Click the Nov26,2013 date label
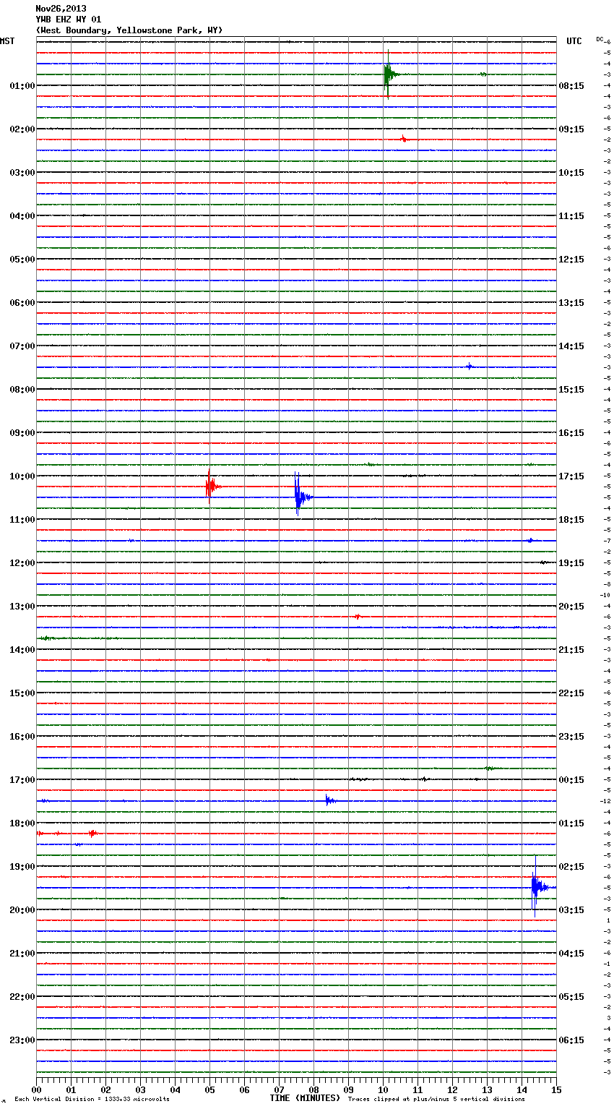Screen dimensions: 614x1109 [x=61, y=9]
